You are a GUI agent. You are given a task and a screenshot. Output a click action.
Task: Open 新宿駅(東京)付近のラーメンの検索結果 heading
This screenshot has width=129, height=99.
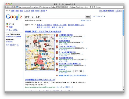tap(43, 31)
